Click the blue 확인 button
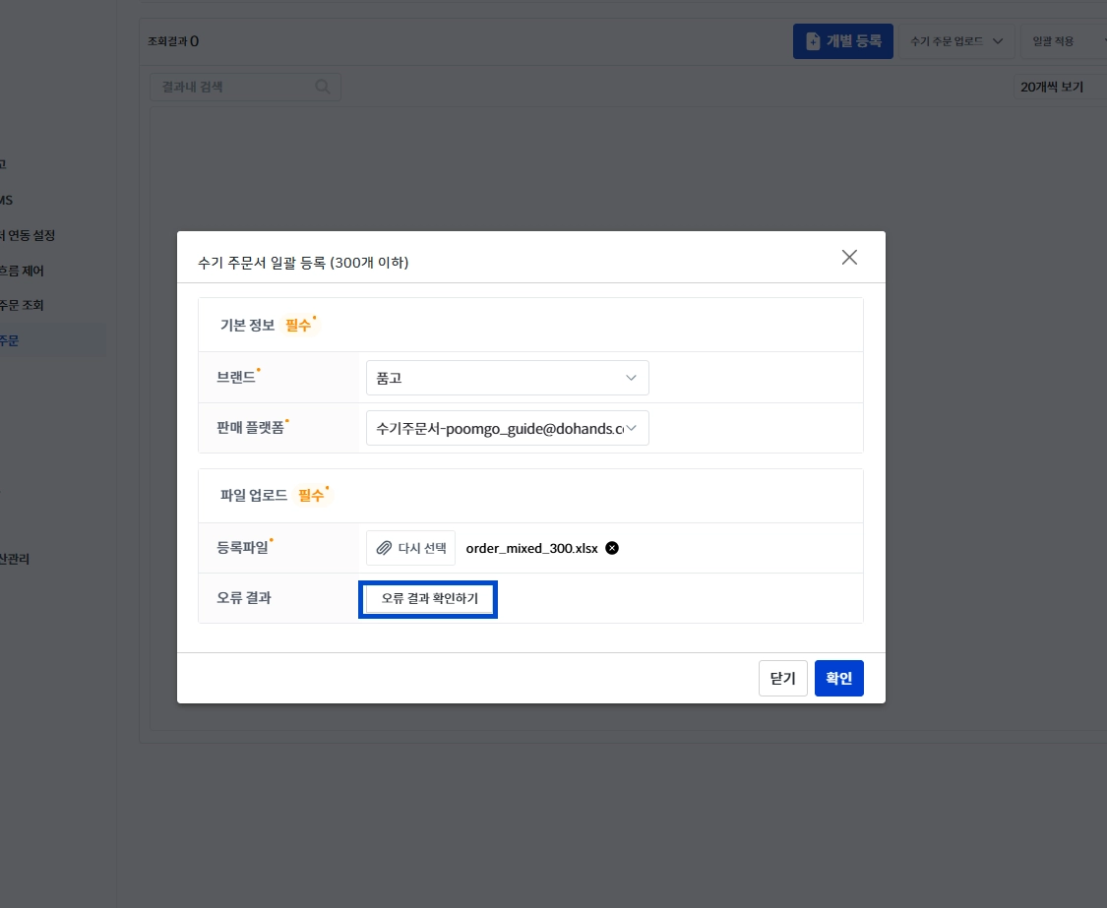 tap(838, 679)
